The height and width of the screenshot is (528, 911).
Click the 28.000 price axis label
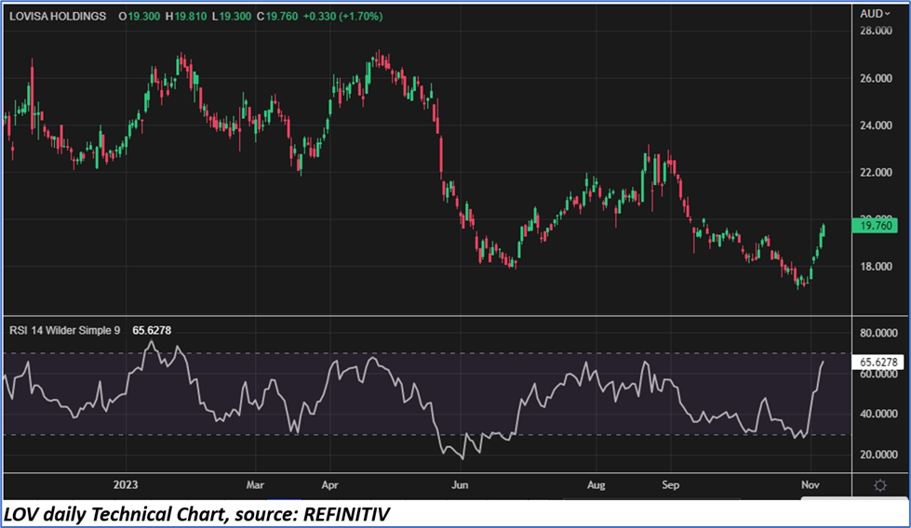(x=876, y=31)
